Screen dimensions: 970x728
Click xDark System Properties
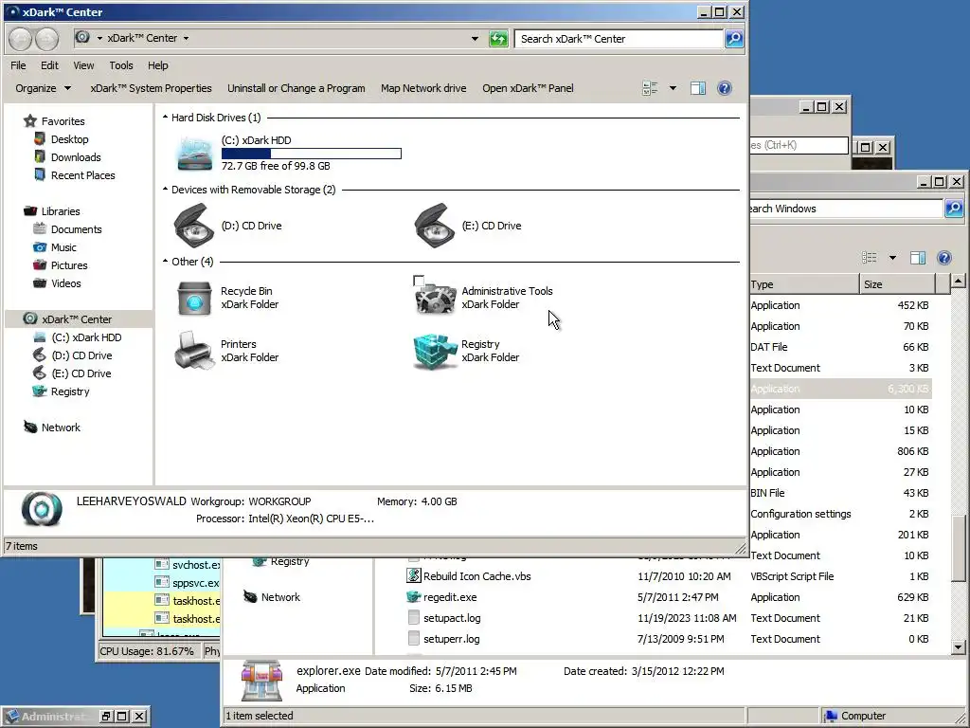(151, 88)
